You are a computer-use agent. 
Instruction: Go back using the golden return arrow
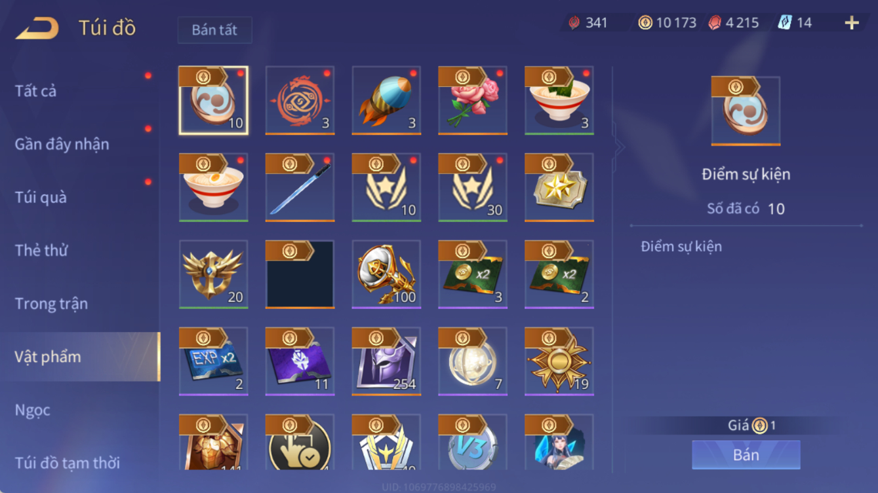pyautogui.click(x=37, y=28)
